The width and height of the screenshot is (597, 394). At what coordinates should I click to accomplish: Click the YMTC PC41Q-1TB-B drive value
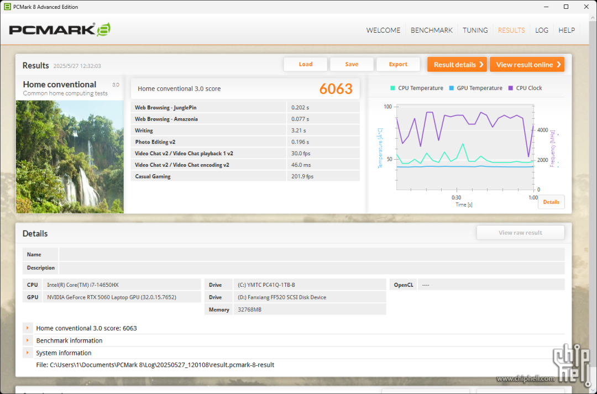coord(266,285)
